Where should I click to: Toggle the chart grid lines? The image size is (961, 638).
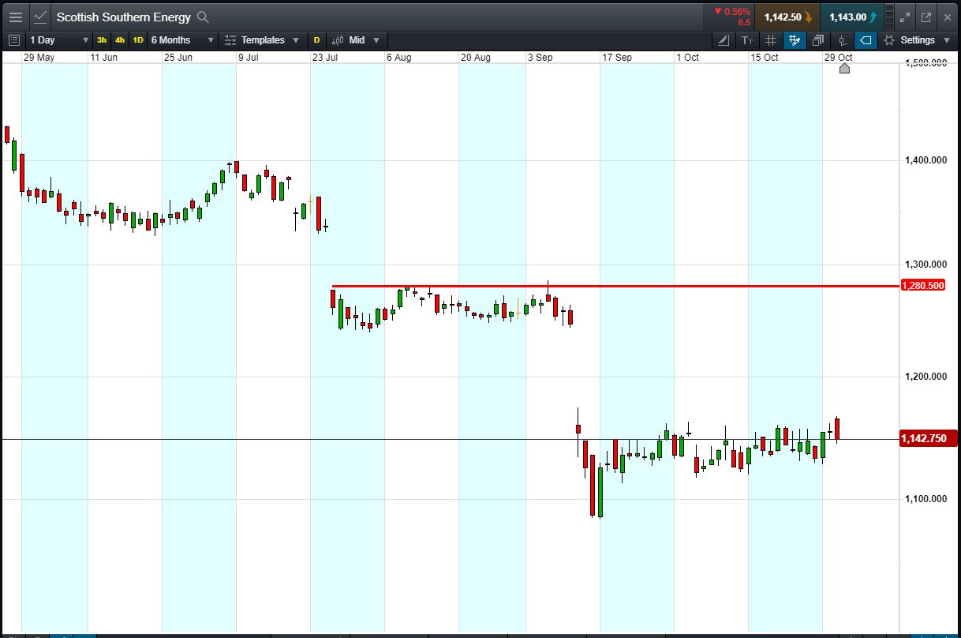(771, 40)
